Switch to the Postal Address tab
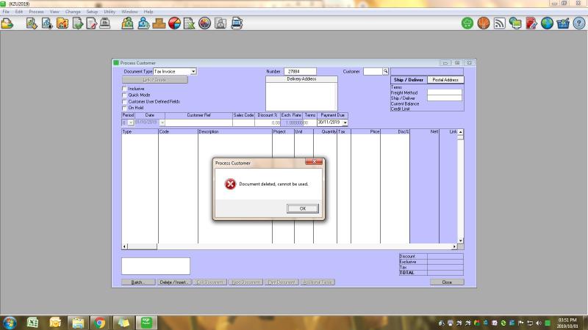The height and width of the screenshot is (330, 588). click(x=445, y=80)
